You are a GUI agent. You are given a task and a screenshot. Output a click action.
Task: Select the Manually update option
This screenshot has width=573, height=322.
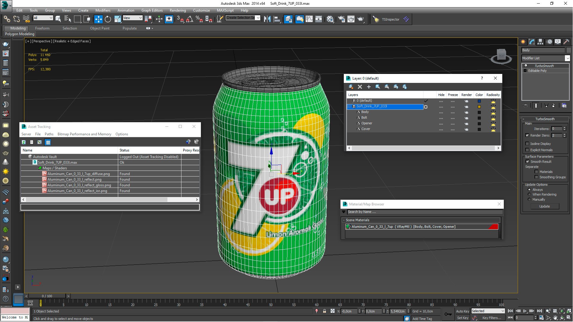click(529, 199)
